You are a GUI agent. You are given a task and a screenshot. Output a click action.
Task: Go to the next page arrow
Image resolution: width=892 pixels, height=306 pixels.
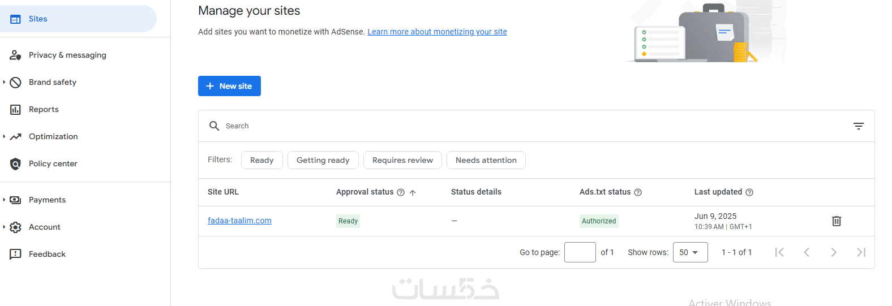point(834,252)
